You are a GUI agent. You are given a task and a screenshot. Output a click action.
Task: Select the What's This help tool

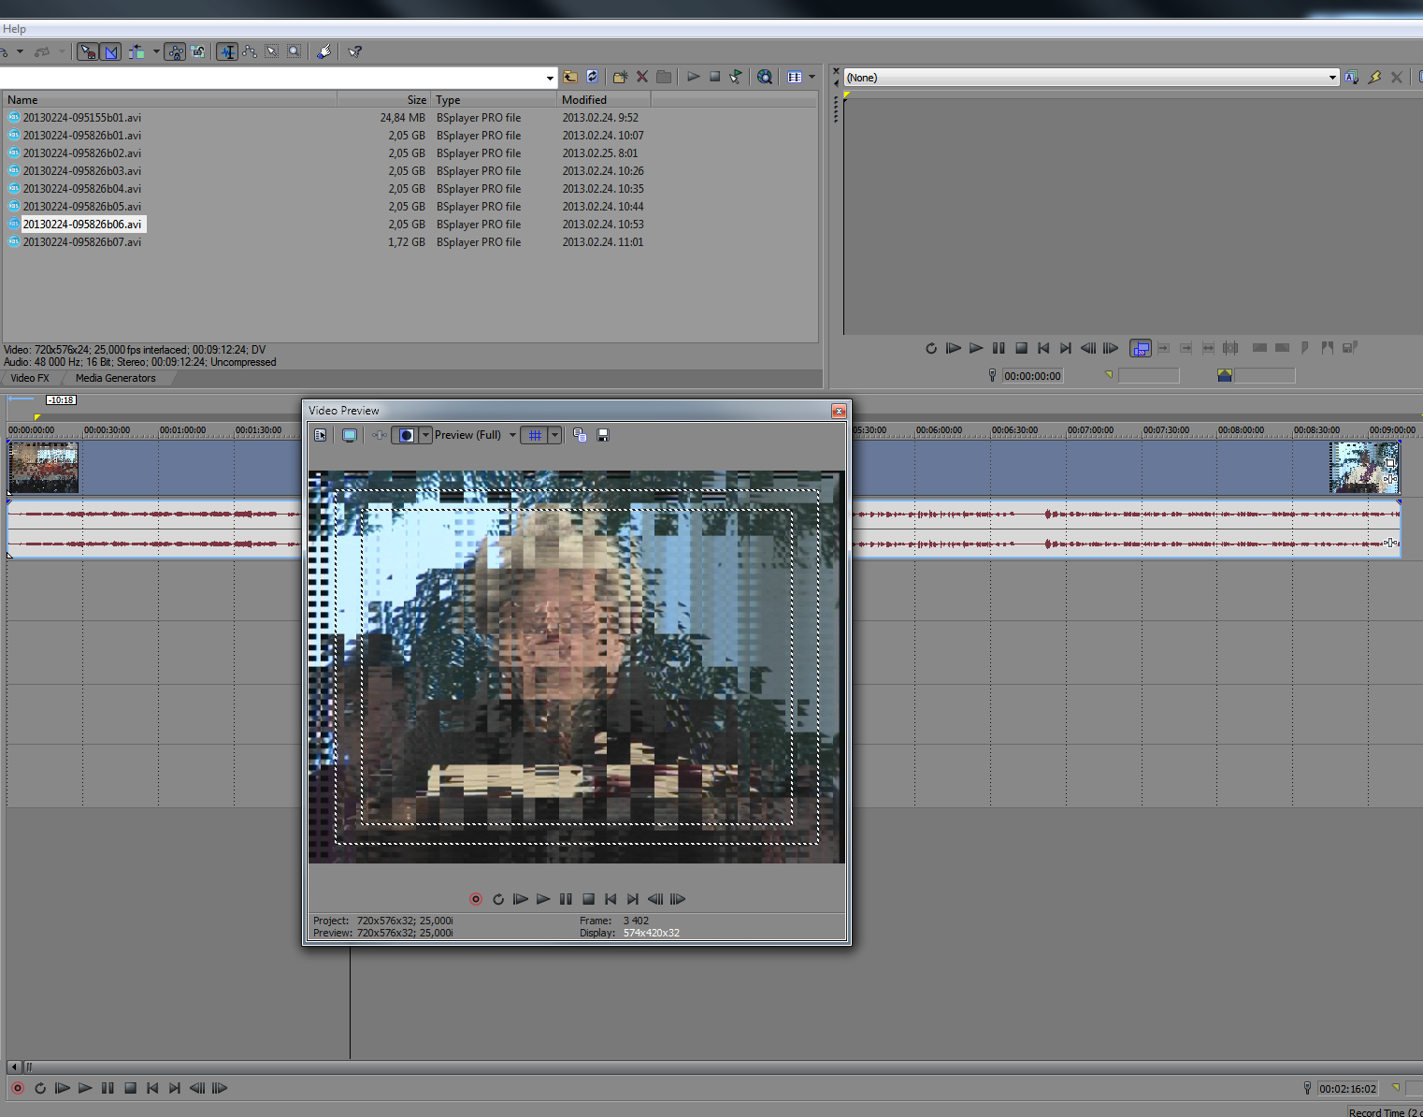pos(354,51)
